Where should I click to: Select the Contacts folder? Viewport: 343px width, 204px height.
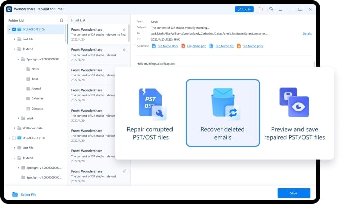point(37,109)
